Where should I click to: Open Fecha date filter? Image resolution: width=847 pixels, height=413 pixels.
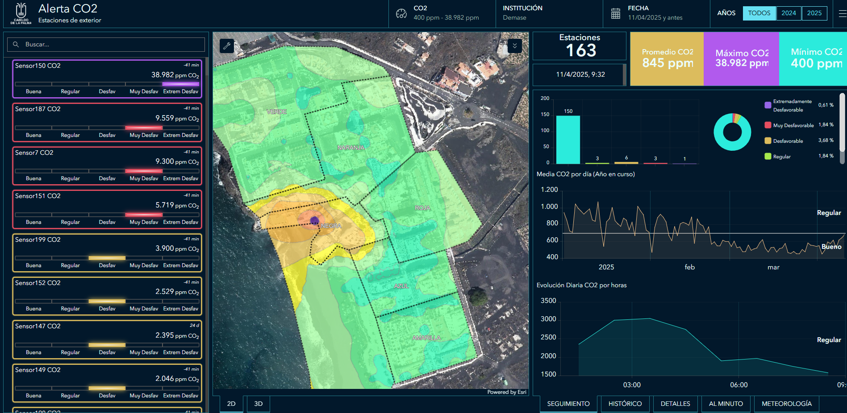(656, 13)
